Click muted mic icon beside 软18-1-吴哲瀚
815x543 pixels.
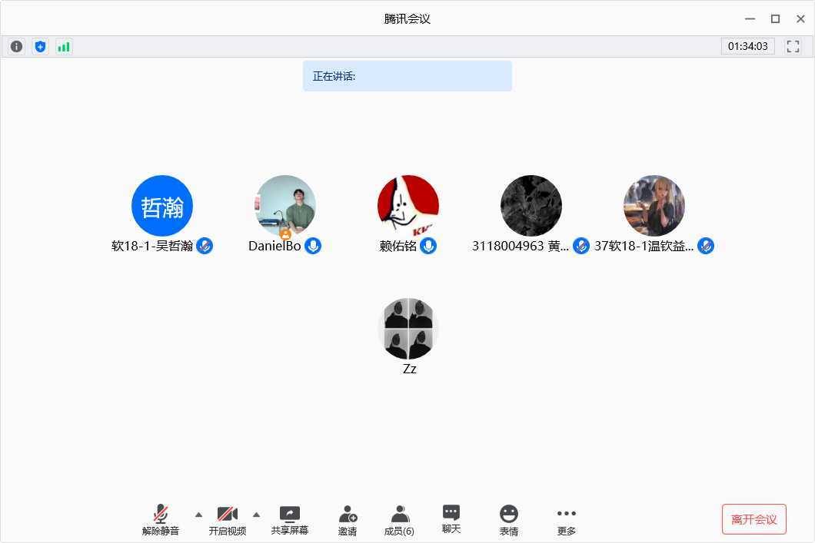click(205, 246)
